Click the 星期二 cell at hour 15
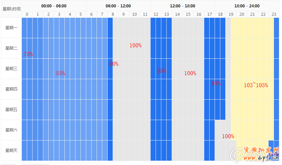Viewport: 282px width, 165px height. click(188, 48)
